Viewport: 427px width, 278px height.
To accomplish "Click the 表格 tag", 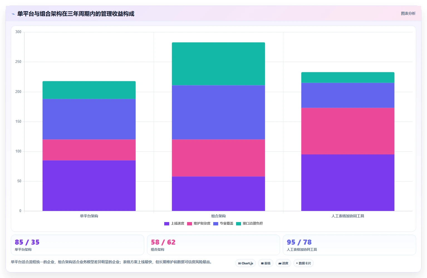I will tap(266, 263).
